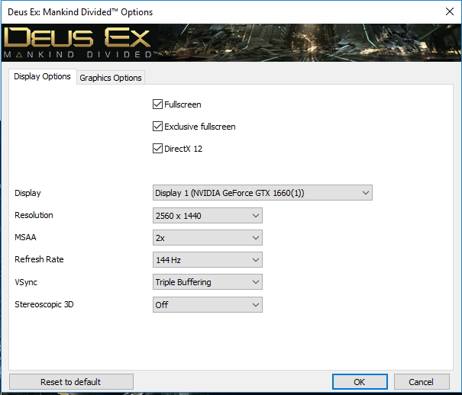This screenshot has width=462, height=395.
Task: Expand the Refresh Rate combo box
Action: coord(208,260)
